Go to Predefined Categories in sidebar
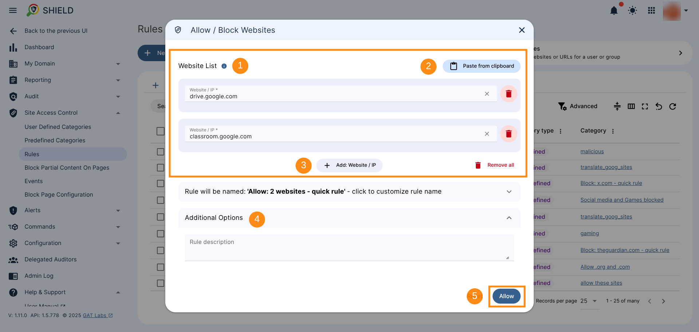 pyautogui.click(x=55, y=141)
